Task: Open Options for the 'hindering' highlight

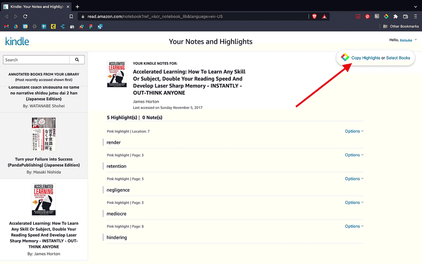Action: 354,226
